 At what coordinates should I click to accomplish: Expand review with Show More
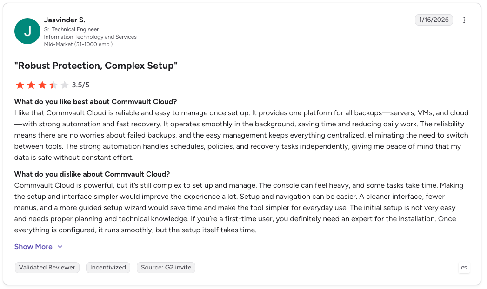coord(33,247)
